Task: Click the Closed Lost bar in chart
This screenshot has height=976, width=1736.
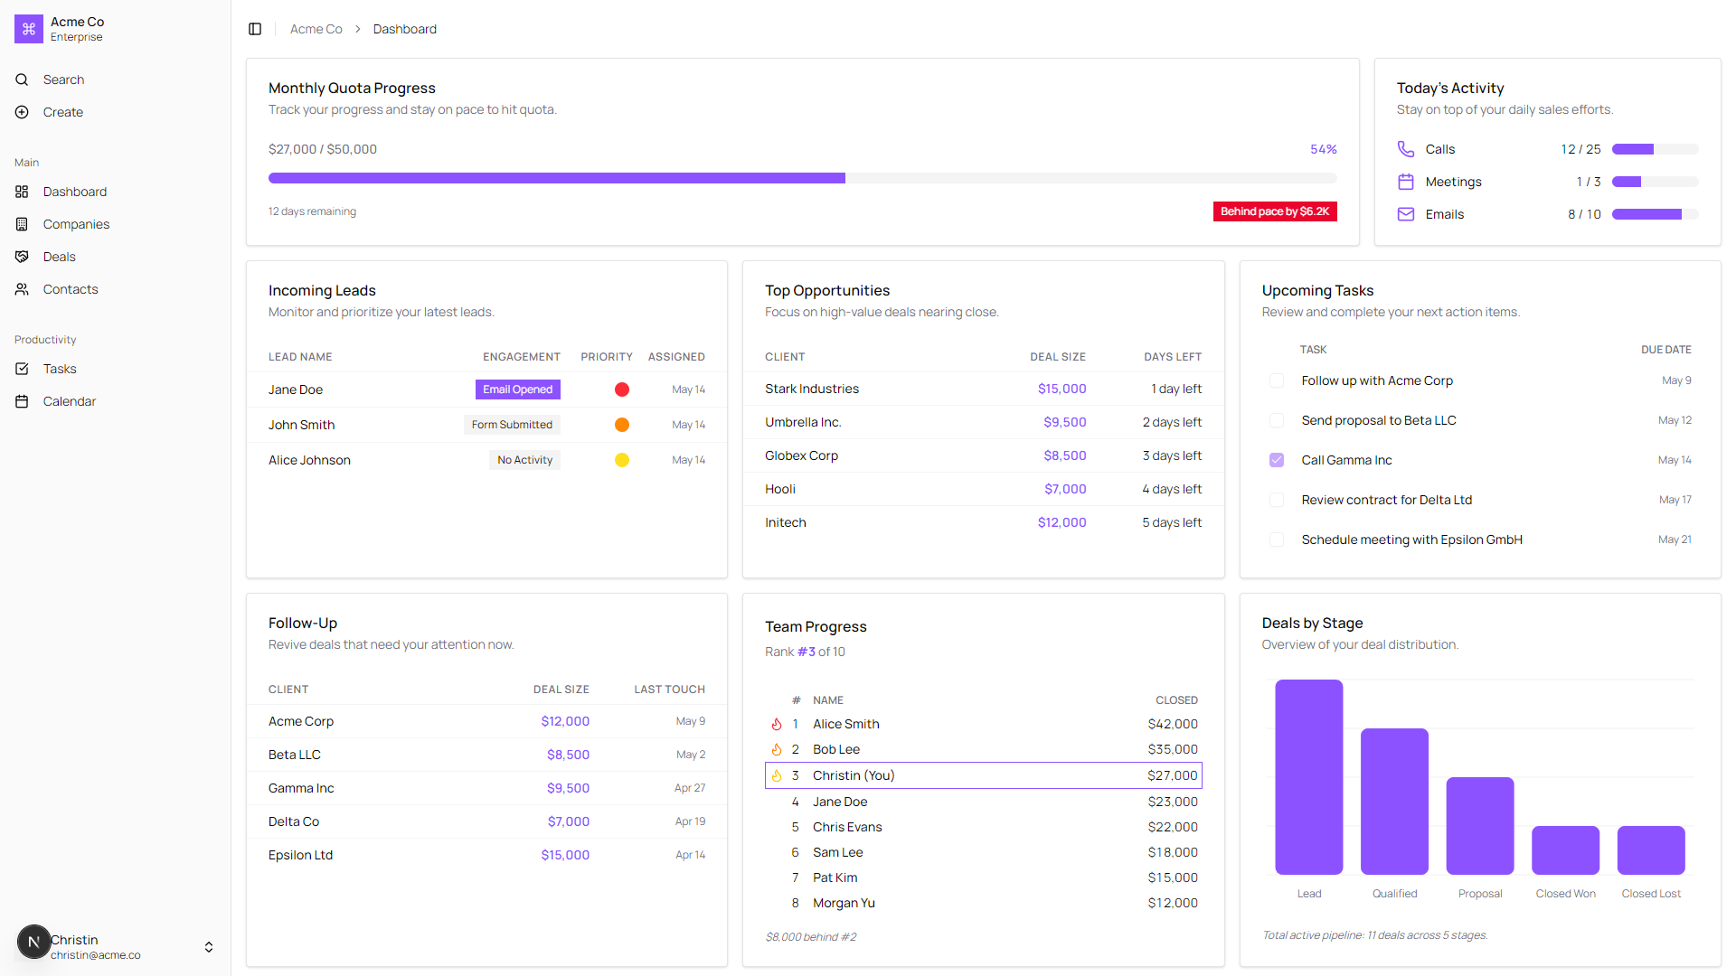Action: (1651, 850)
